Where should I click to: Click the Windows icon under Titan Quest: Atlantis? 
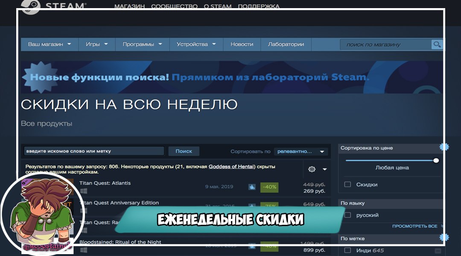pyautogui.click(x=84, y=191)
